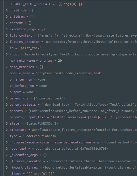Expand the state State.RUNNING entry
Screen dimensions: 137x176
pyautogui.click(x=7, y=123)
